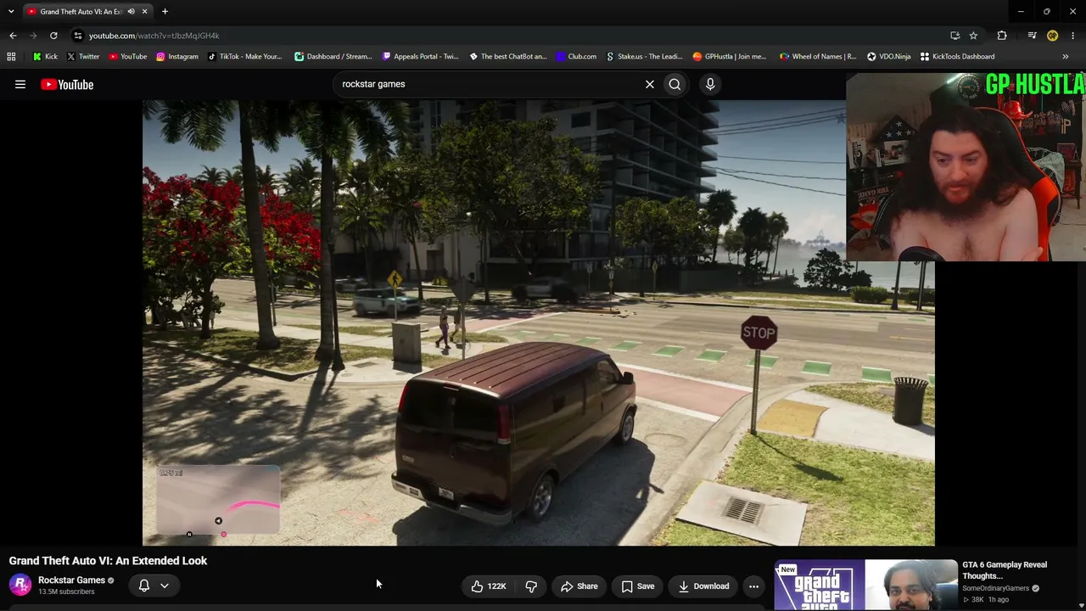Open the apps grid in bookmarks bar
Image resolution: width=1086 pixels, height=611 pixels.
[x=11, y=57]
